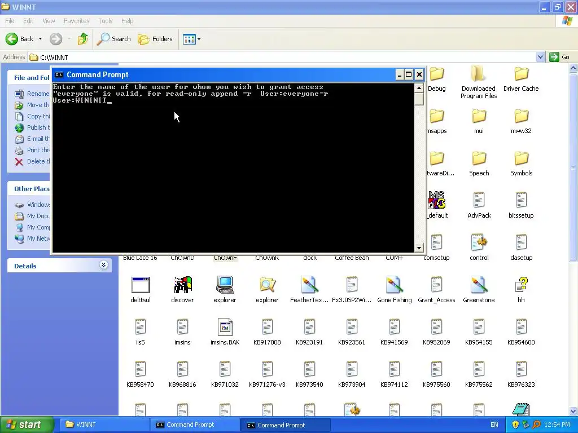Image resolution: width=578 pixels, height=433 pixels.
Task: Click the system clock 12:54 PM
Action: 557,425
